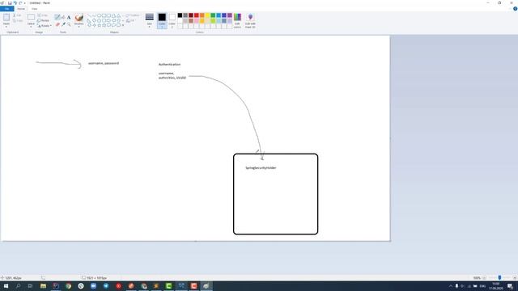Open the Paste dropdown arrow
The image size is (518, 291).
[x=6, y=26]
